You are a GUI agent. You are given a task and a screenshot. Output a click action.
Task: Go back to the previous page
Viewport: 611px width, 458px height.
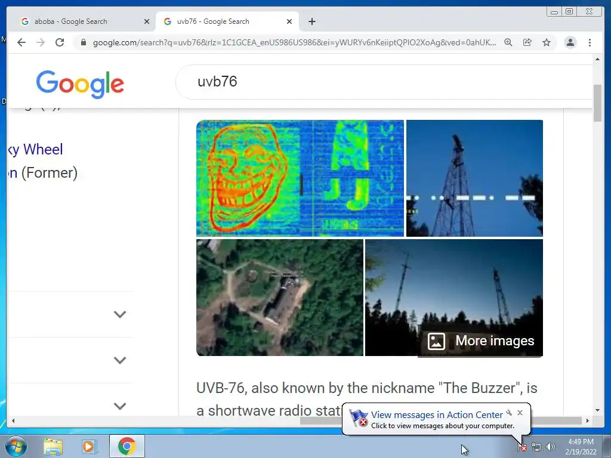click(x=21, y=42)
